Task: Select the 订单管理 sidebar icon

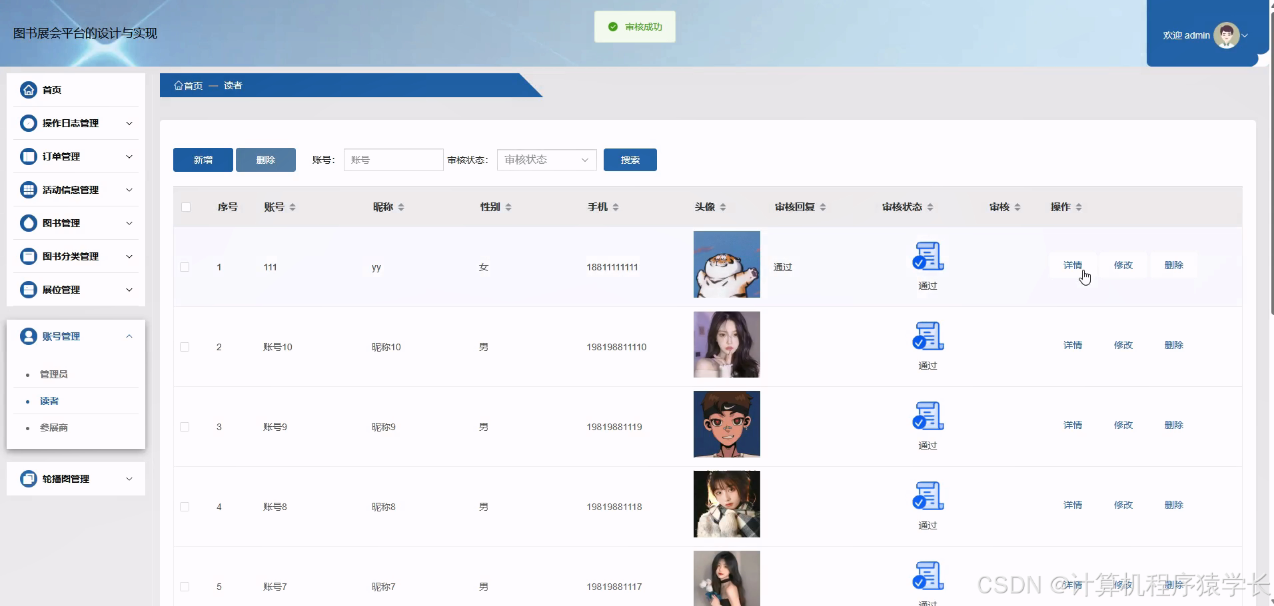Action: [28, 156]
